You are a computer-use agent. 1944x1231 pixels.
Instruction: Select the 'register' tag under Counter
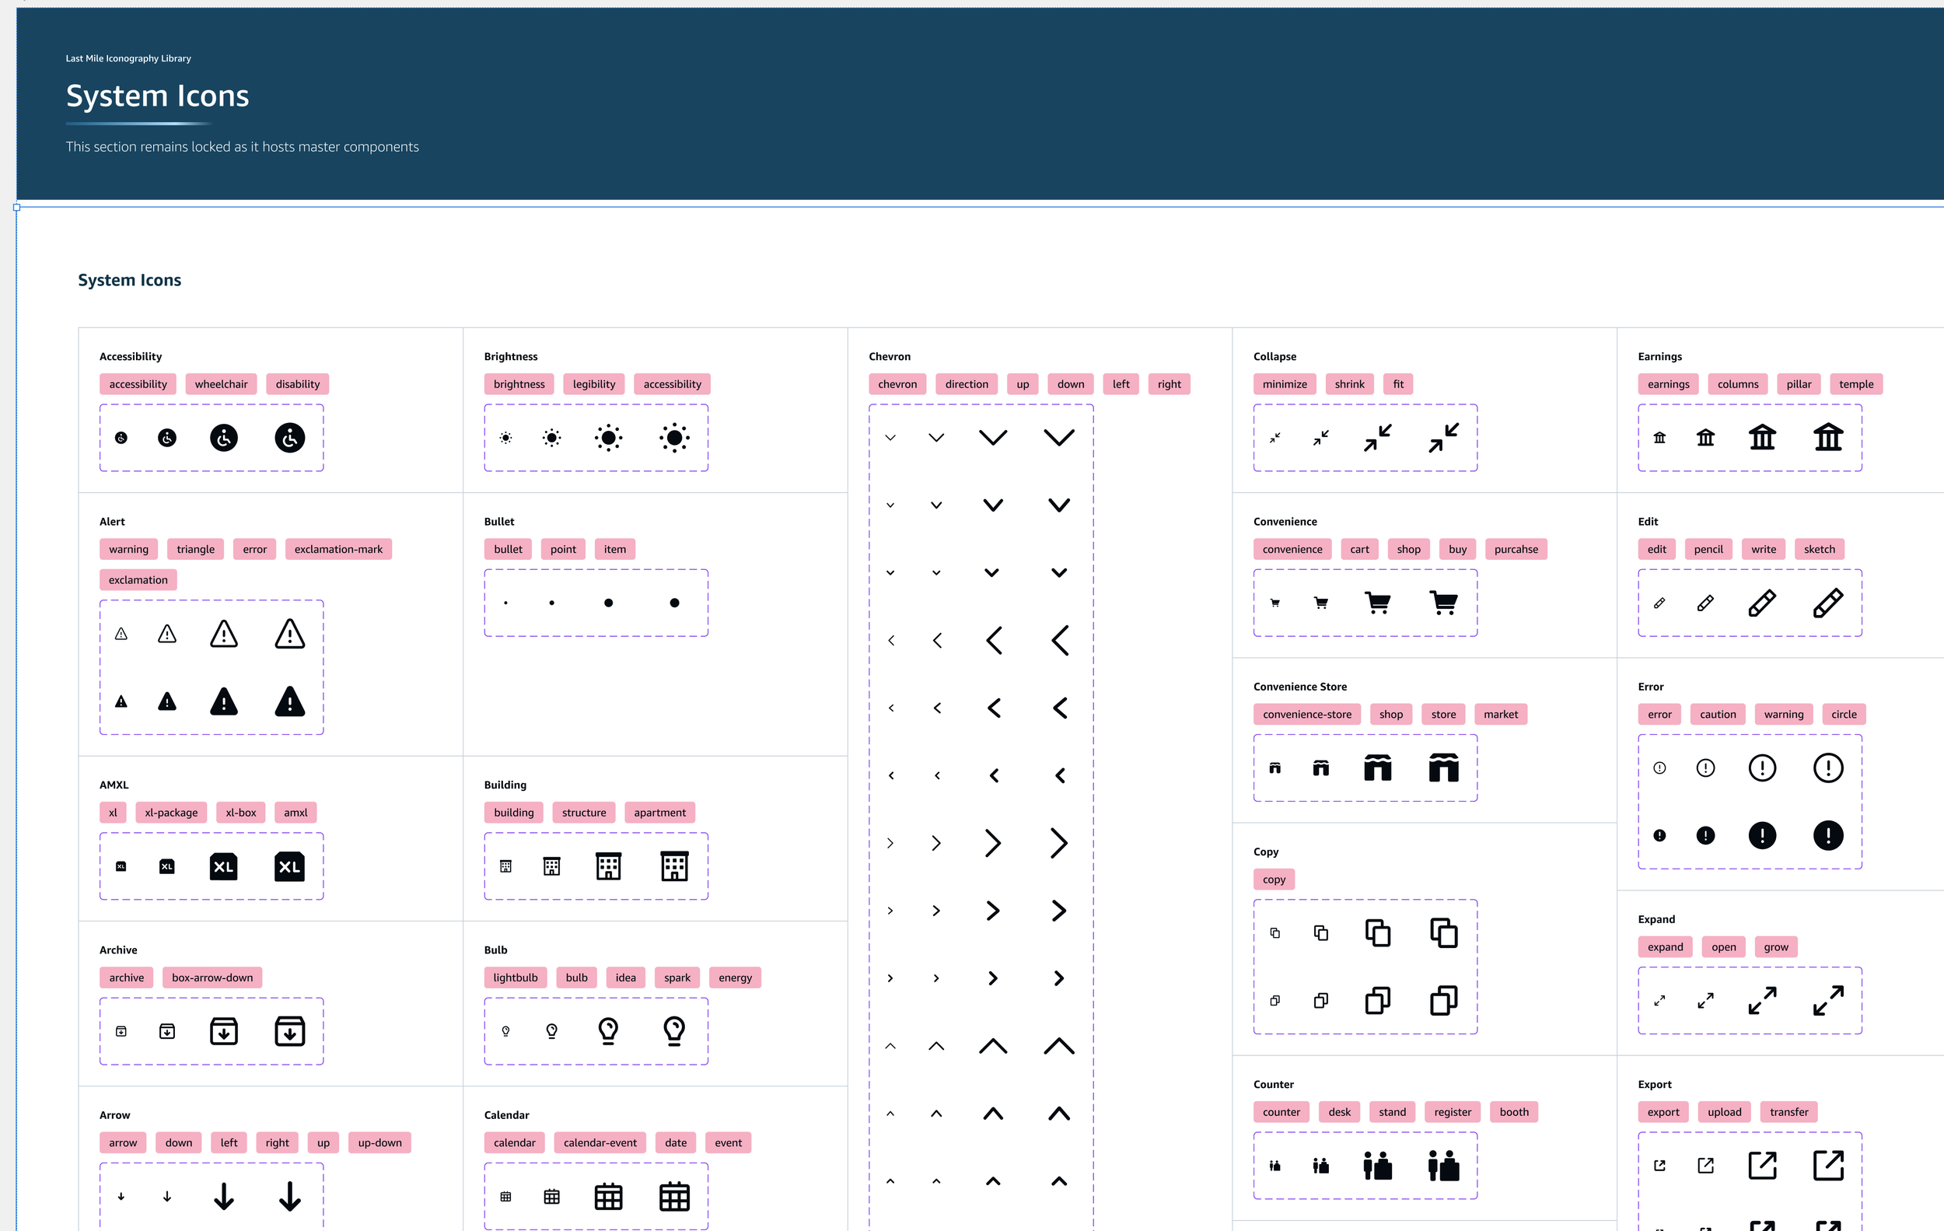point(1453,1111)
